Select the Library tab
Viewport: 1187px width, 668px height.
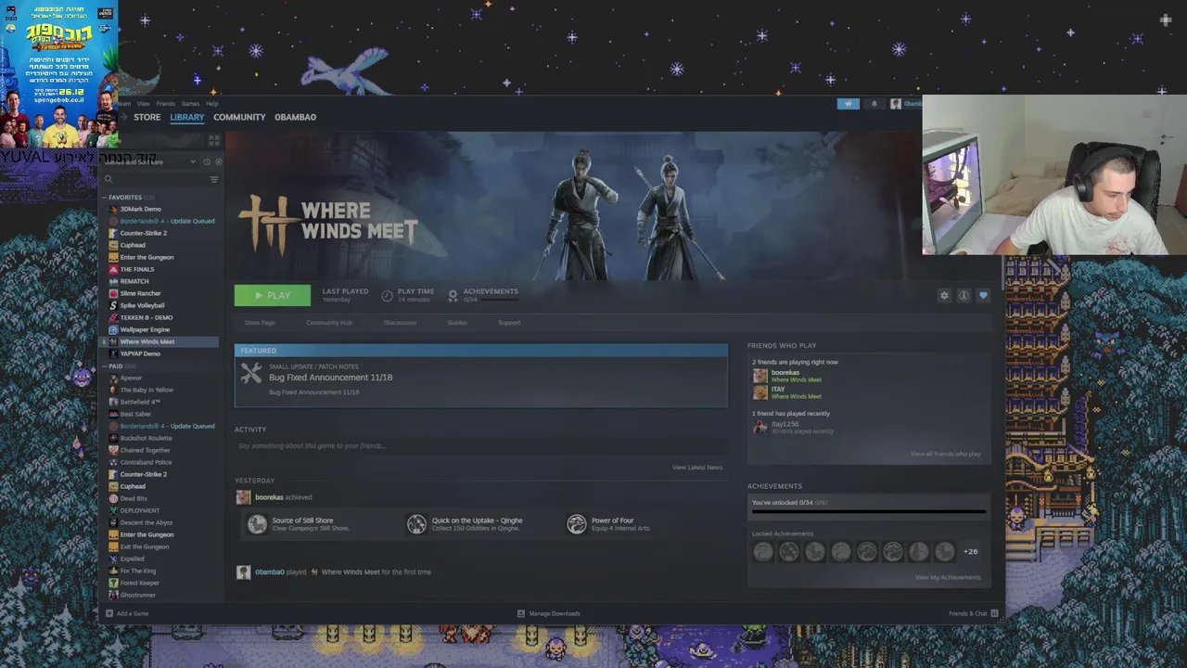[186, 117]
